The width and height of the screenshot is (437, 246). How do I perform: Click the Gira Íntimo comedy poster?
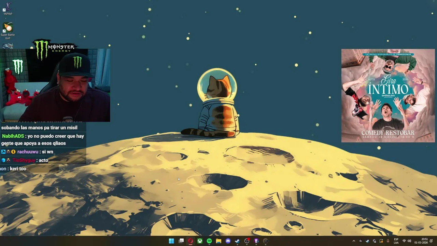pyautogui.click(x=388, y=96)
